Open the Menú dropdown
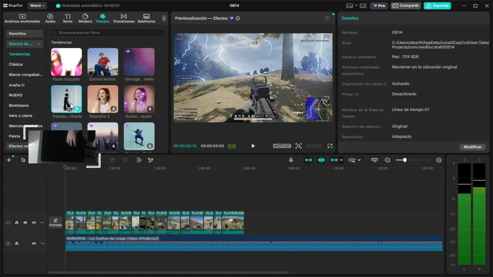Image resolution: width=493 pixels, height=277 pixels. (37, 6)
